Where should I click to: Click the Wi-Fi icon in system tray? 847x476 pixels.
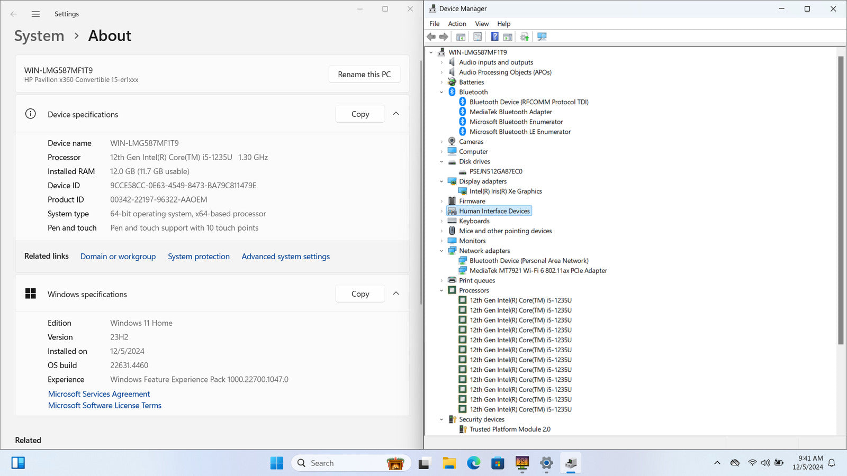click(x=752, y=463)
